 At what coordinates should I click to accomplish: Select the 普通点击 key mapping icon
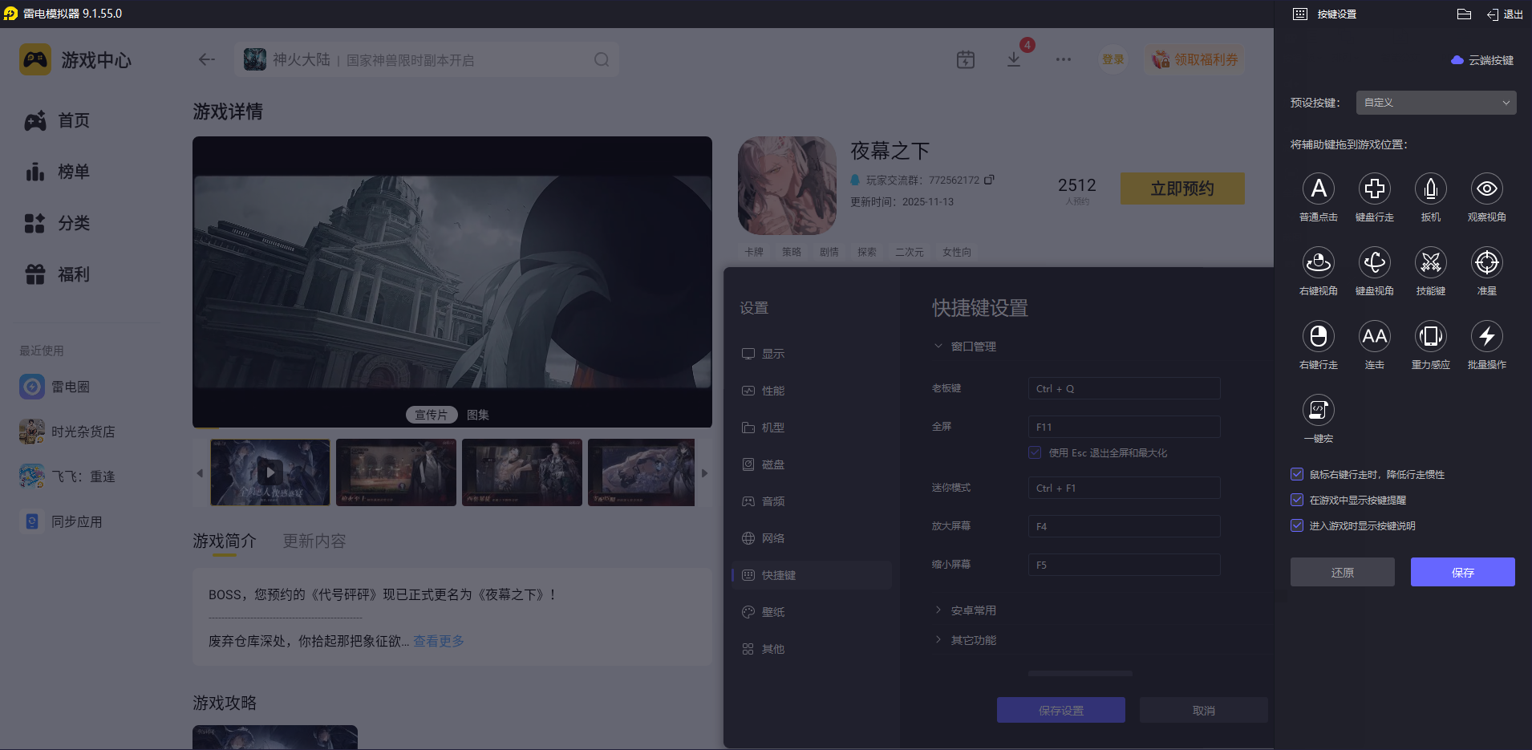[1319, 189]
